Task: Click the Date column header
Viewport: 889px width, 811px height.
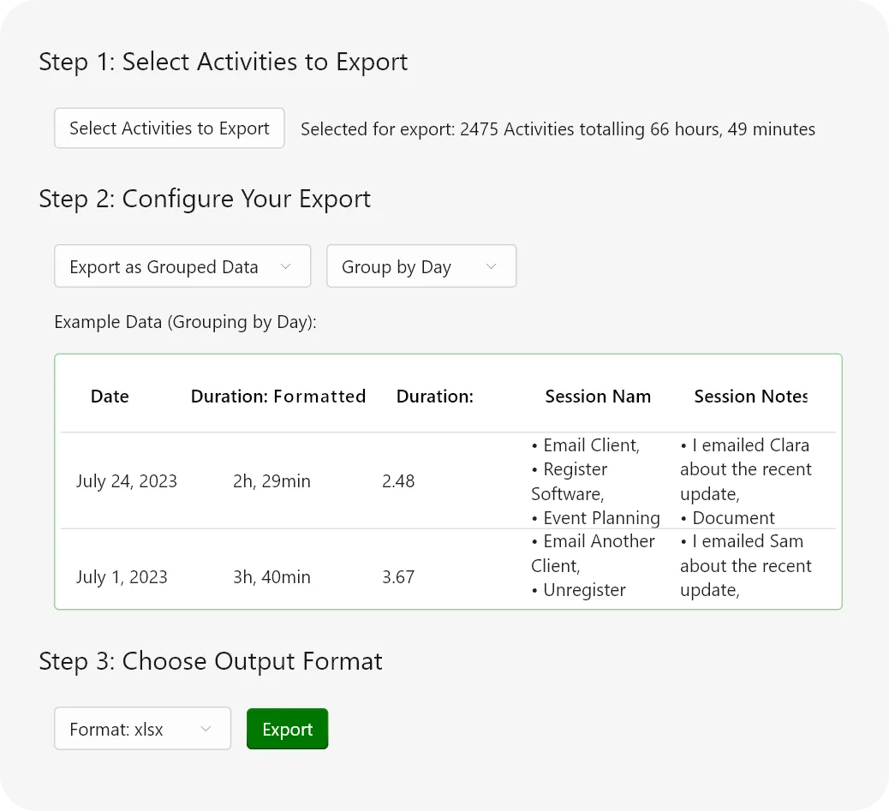Action: tap(110, 397)
